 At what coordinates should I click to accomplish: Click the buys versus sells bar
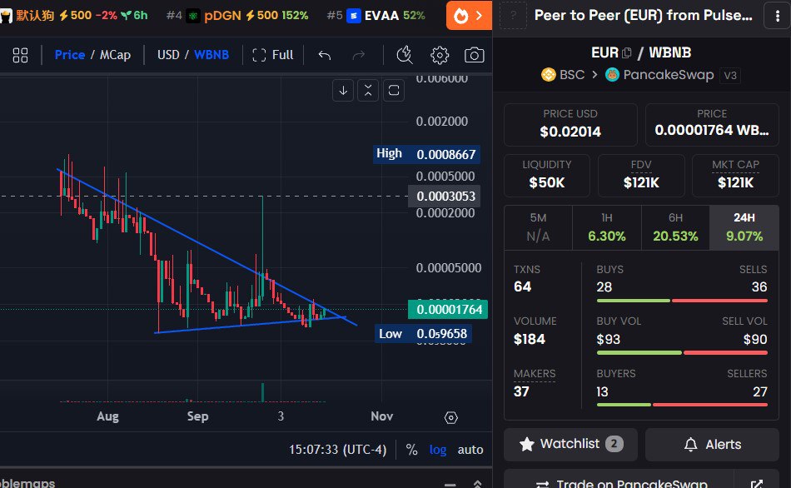click(x=682, y=301)
